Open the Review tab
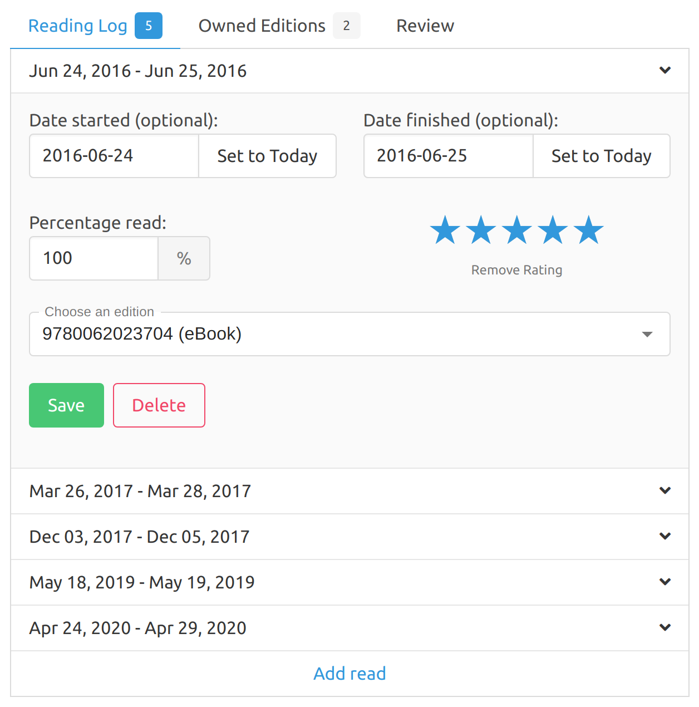The width and height of the screenshot is (699, 707). click(x=425, y=26)
